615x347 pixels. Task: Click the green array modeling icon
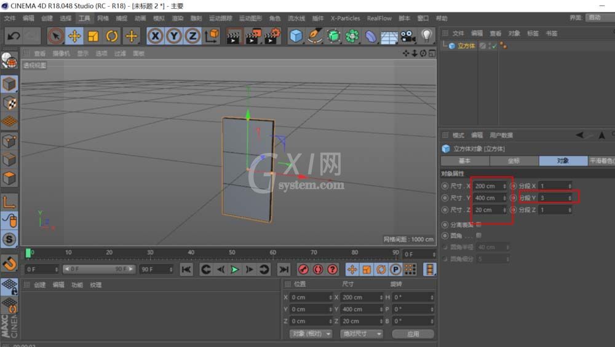tap(352, 36)
